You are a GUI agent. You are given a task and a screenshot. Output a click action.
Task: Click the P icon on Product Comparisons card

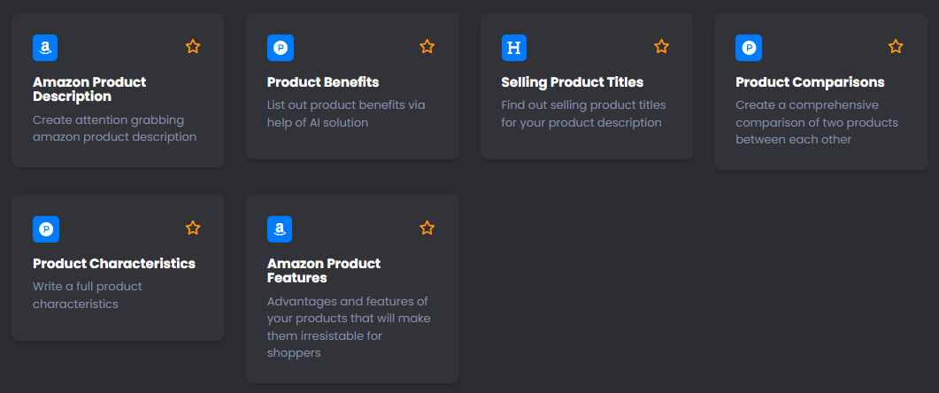748,47
